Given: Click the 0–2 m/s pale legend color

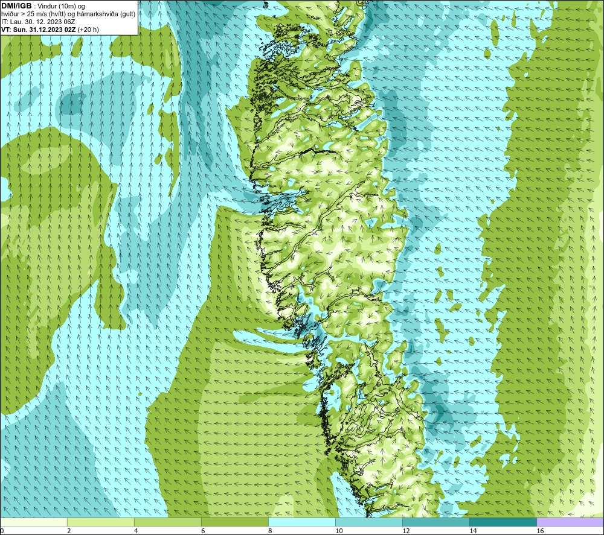Looking at the screenshot, I should (34, 522).
